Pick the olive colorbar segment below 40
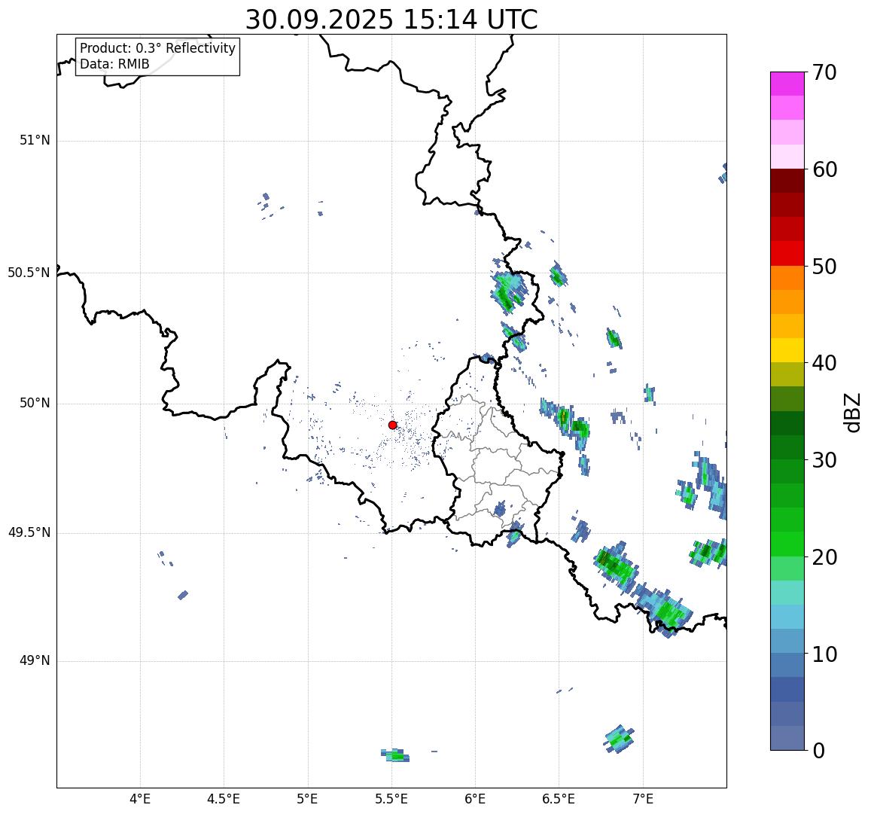Screen dimensions: 871x814 coord(787,374)
